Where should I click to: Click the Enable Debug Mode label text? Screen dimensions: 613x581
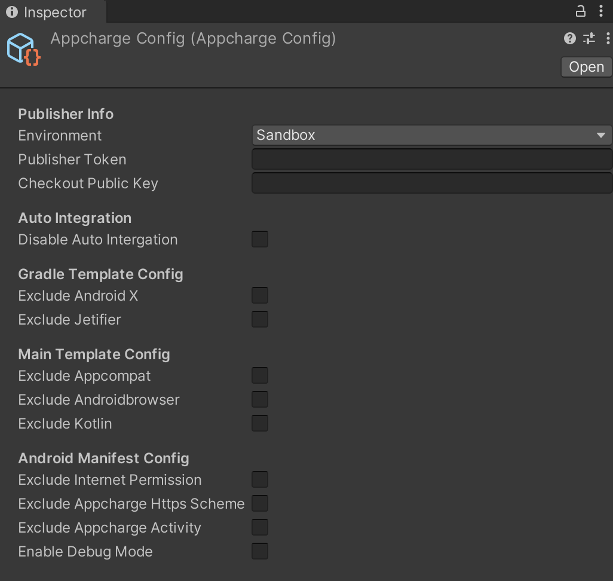tap(85, 552)
